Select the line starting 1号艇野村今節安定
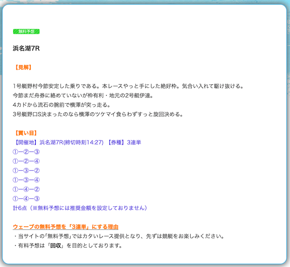 (129, 86)
